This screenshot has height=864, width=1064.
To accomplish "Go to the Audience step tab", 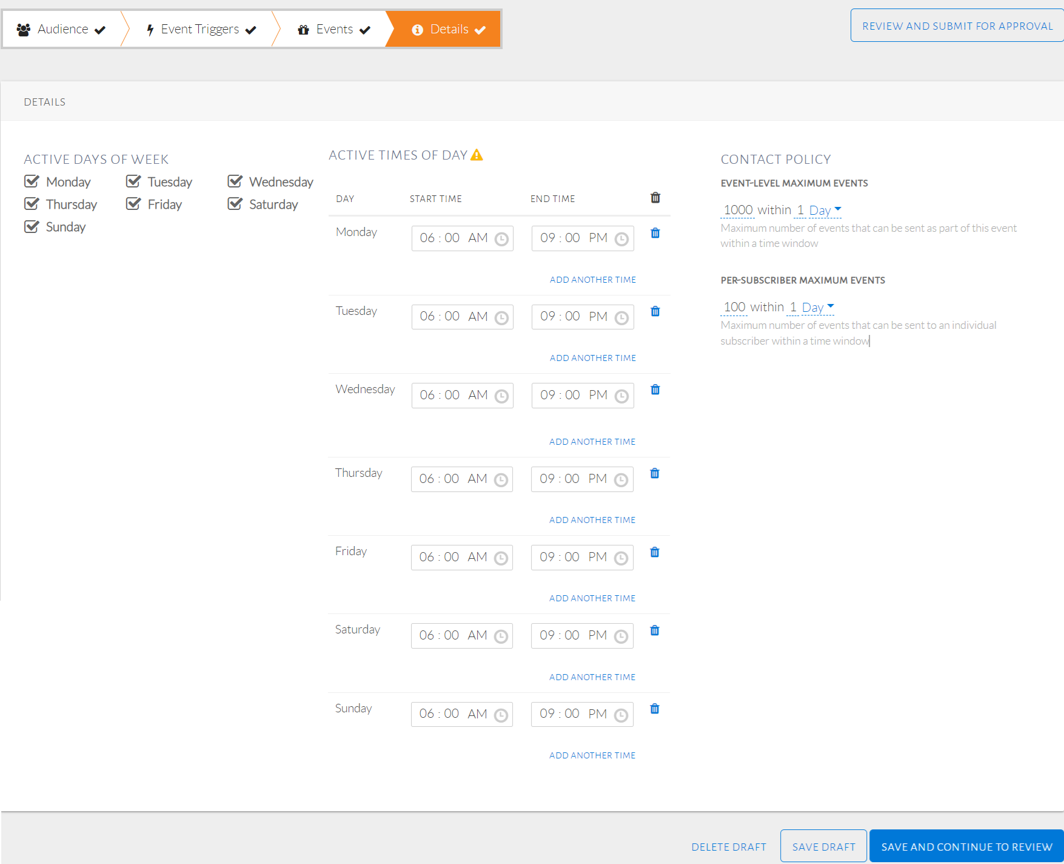I will (x=62, y=29).
